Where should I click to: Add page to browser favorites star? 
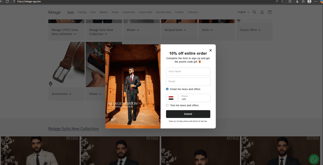click(282, 2)
